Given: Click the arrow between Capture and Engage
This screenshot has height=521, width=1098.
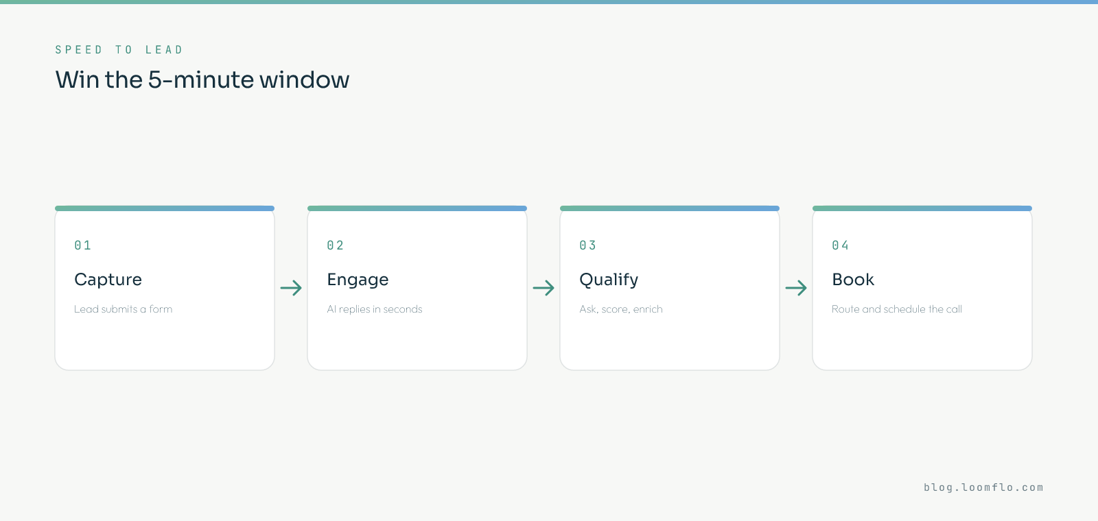Looking at the screenshot, I should tap(291, 288).
